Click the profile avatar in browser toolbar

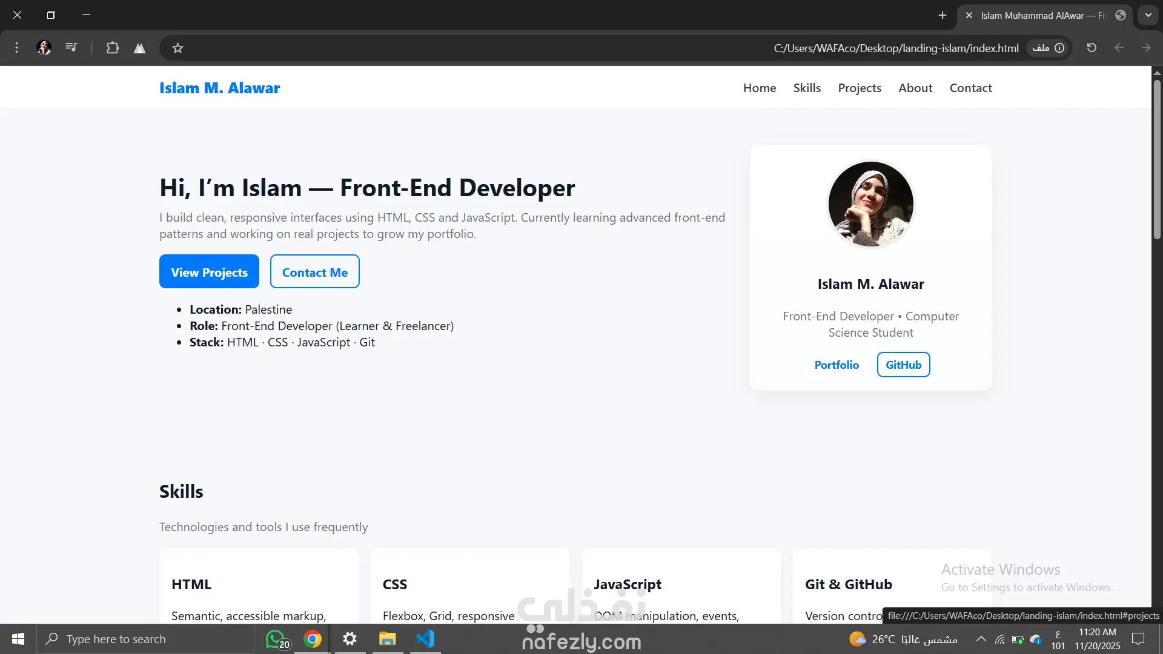(44, 48)
